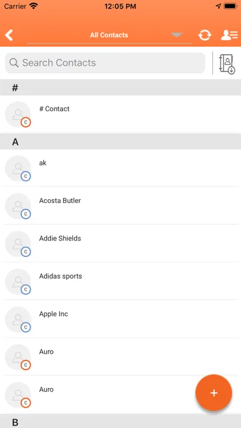Tap Acosta Butler's avatar badge
The height and width of the screenshot is (428, 241).
[x=26, y=214]
